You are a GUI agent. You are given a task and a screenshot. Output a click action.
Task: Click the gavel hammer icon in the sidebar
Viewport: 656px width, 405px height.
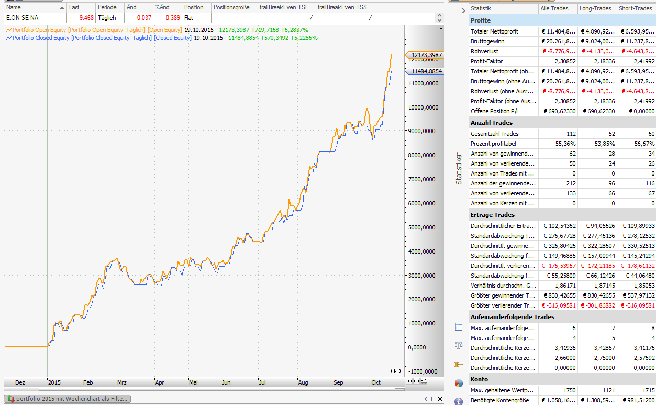[x=459, y=364]
